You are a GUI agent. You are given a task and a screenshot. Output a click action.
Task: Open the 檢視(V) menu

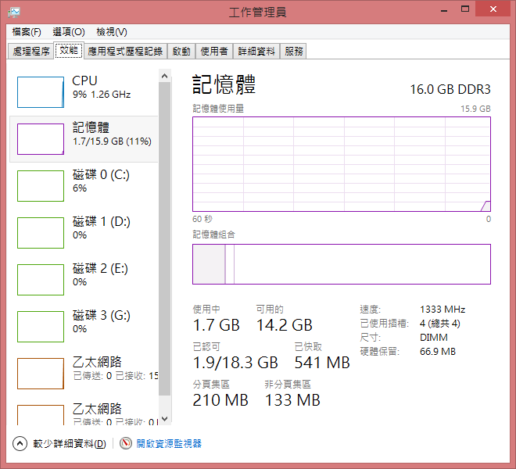pyautogui.click(x=112, y=32)
